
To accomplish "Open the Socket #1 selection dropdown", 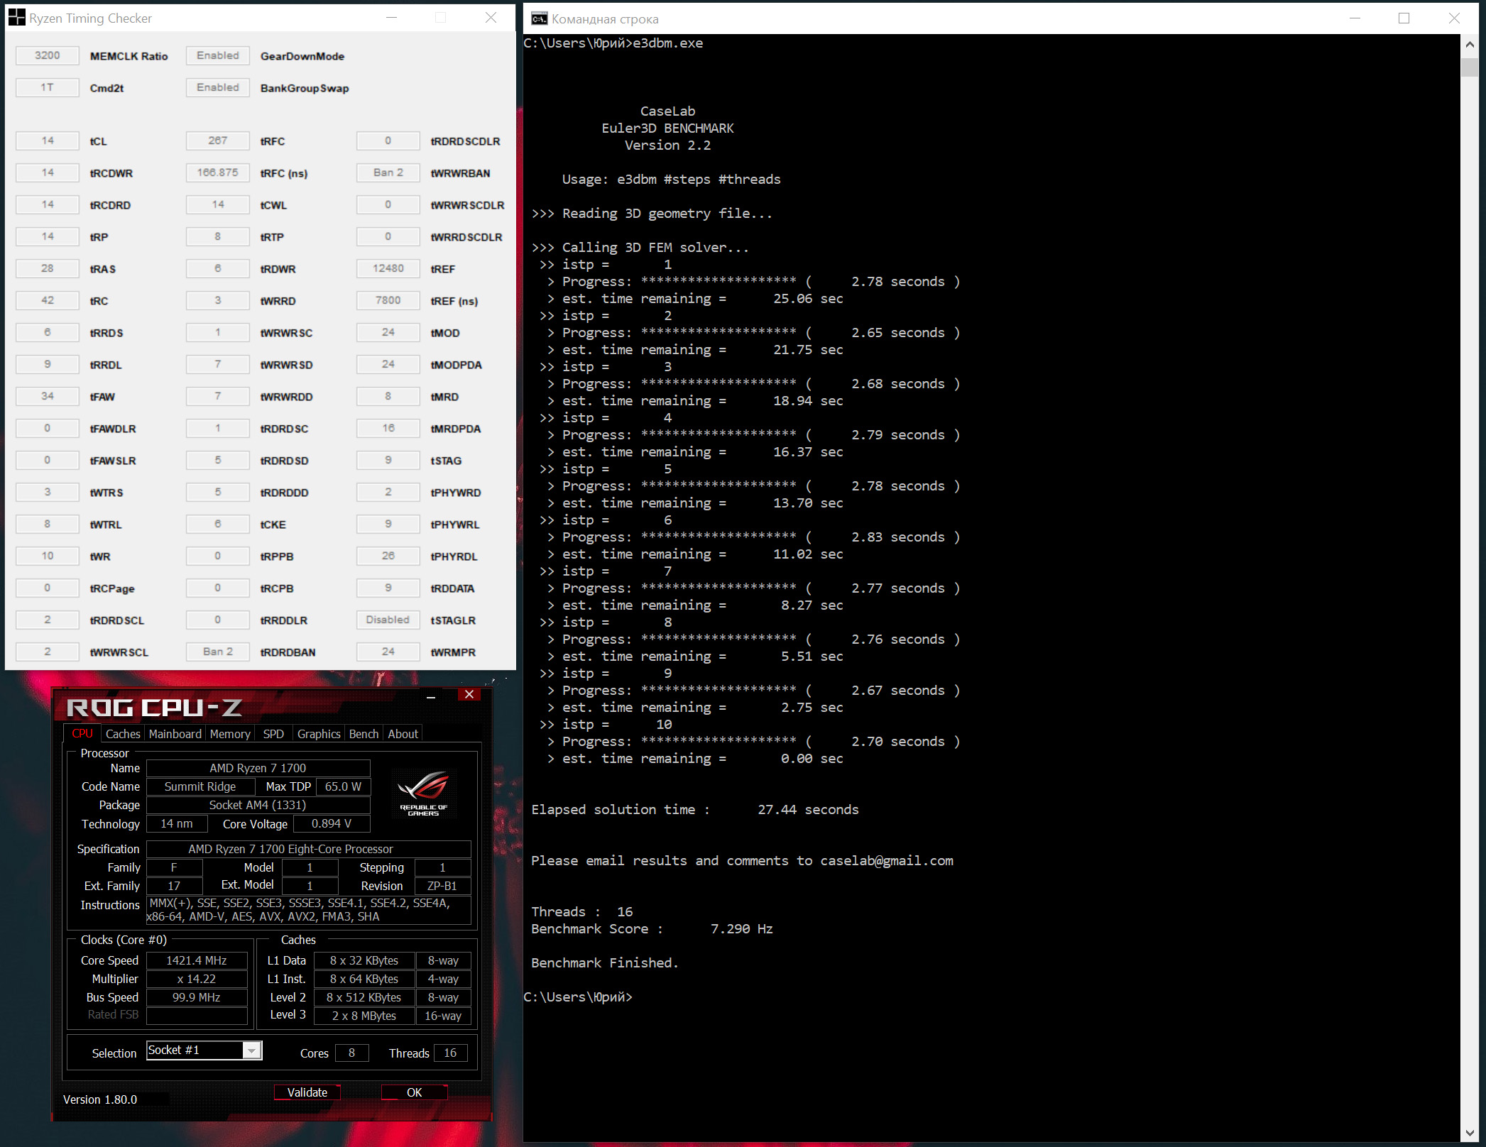I will 252,1050.
